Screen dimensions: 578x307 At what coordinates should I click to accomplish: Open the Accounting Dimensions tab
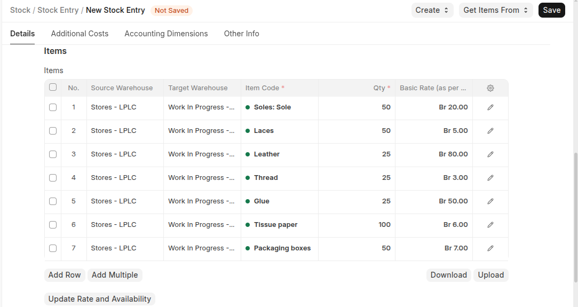pyautogui.click(x=166, y=34)
